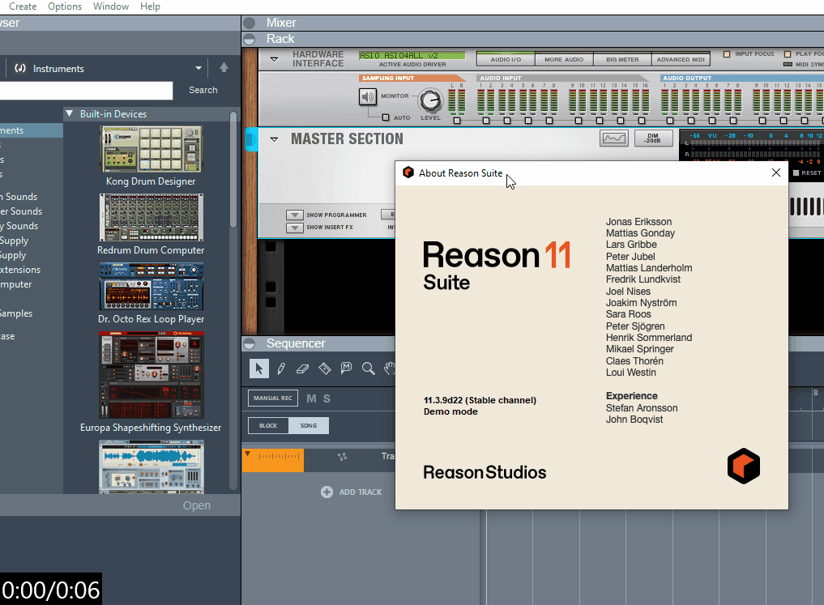Open the Window menu
Screen dimensions: 824x605
[x=111, y=6]
